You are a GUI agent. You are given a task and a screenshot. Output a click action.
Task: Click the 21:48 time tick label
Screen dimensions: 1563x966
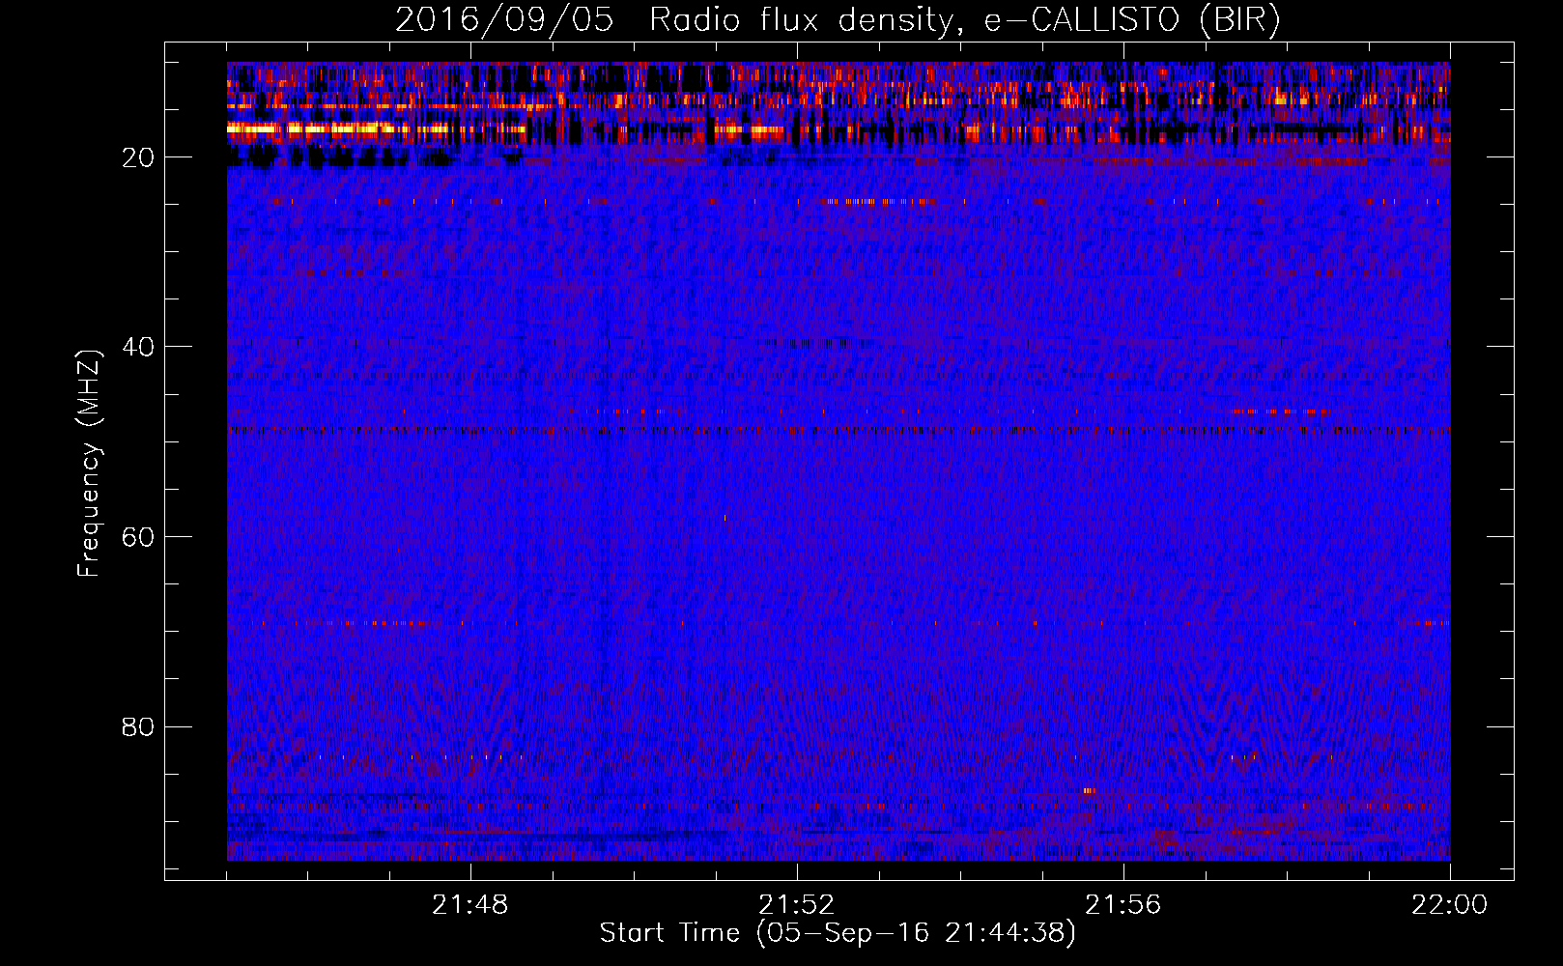pyautogui.click(x=470, y=905)
